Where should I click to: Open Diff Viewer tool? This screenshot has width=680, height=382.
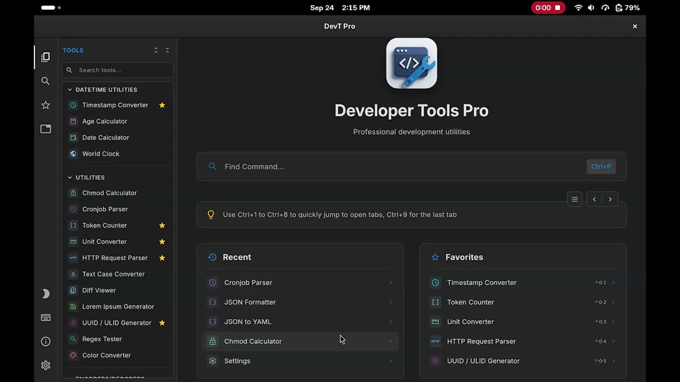(x=118, y=290)
